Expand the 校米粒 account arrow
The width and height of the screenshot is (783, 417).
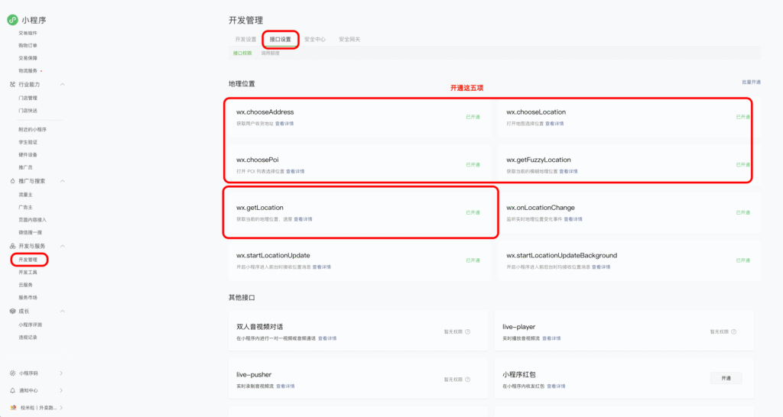pos(61,408)
